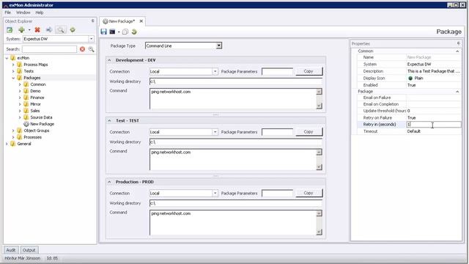This screenshot has width=469, height=264.
Task: Collapse the Test - TEST section
Action: 109,120
